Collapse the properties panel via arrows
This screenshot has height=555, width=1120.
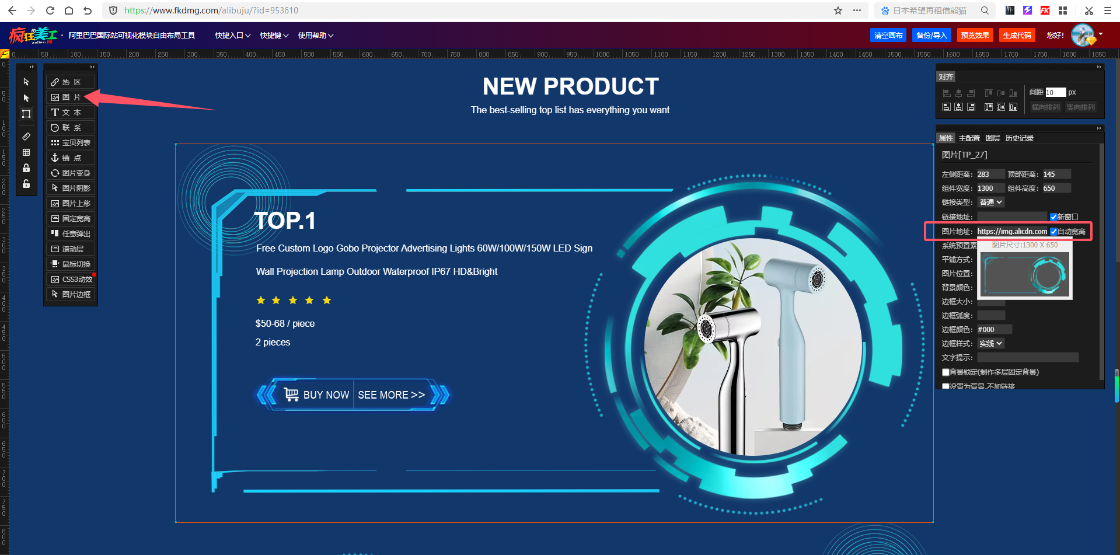1099,128
